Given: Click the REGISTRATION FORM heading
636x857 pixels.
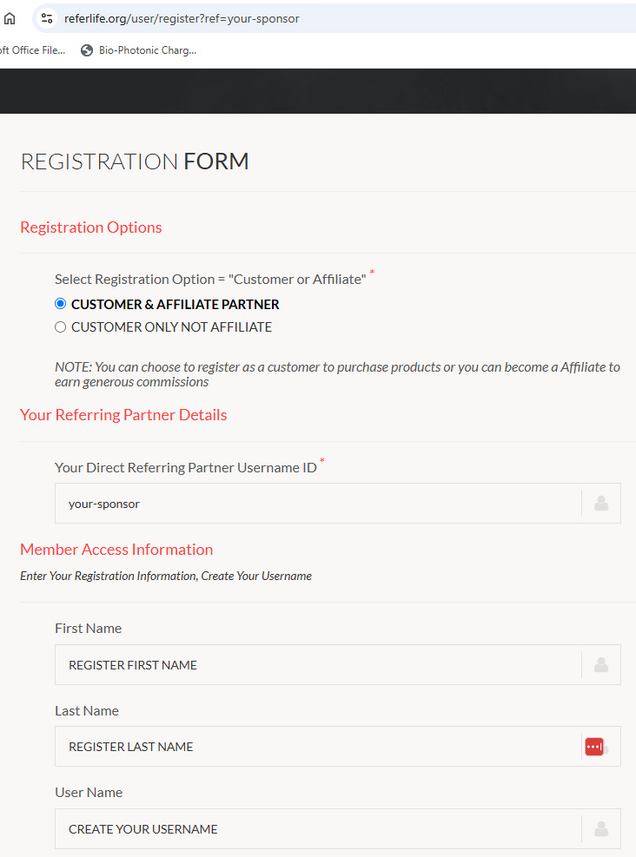Looking at the screenshot, I should point(135,162).
